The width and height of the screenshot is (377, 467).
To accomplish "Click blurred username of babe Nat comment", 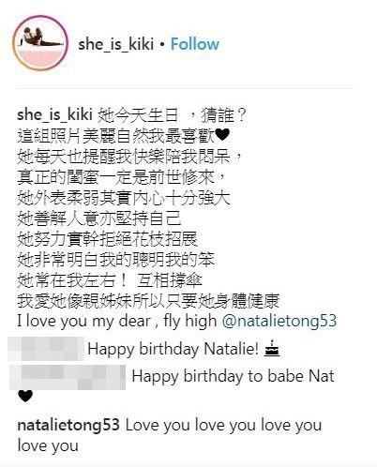I will 68,377.
